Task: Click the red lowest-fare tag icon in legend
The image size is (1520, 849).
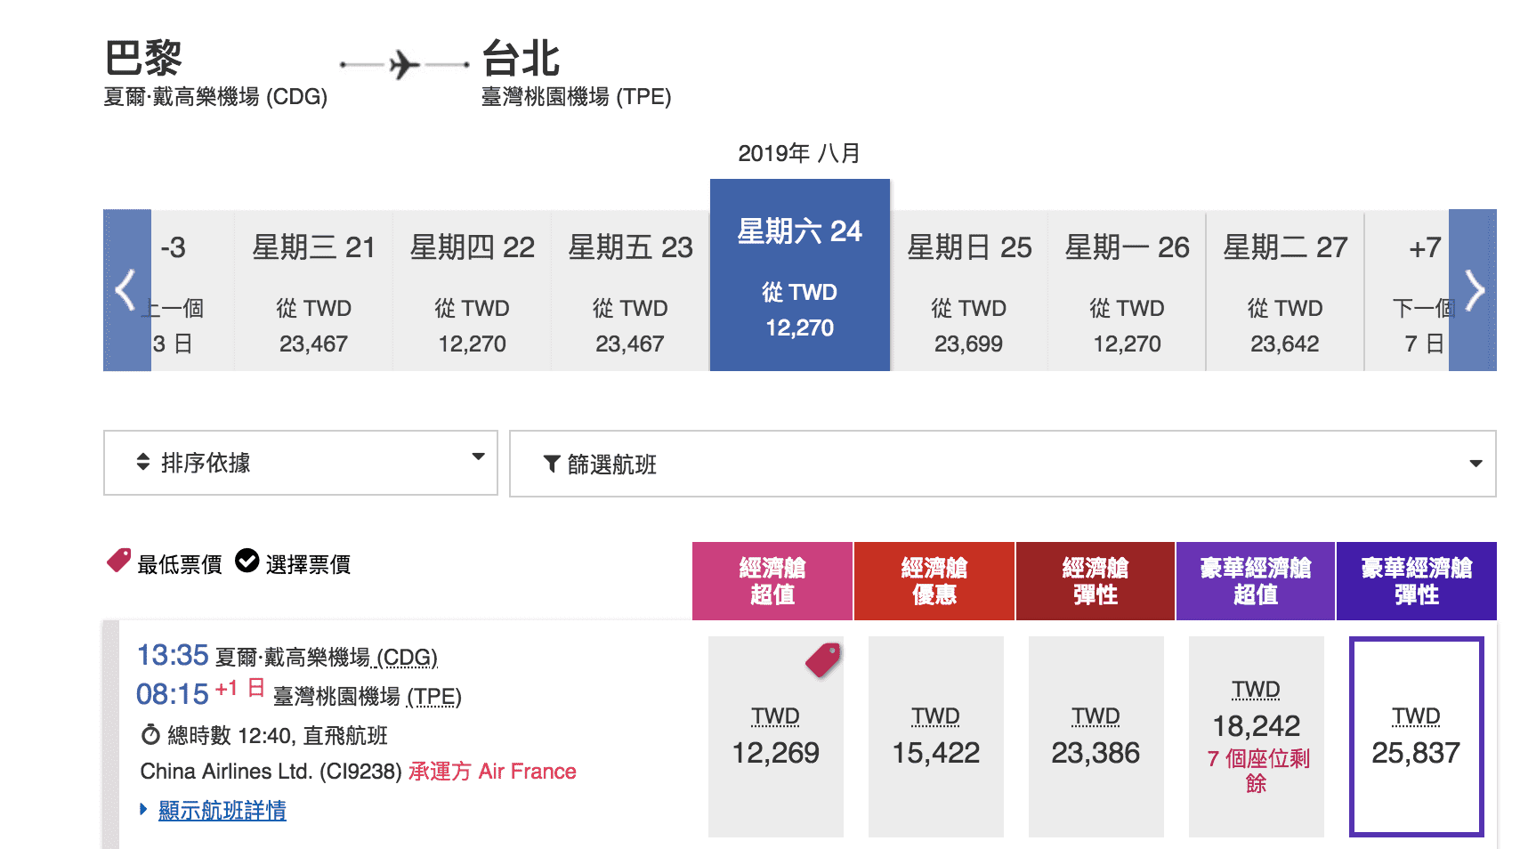Action: [x=118, y=561]
